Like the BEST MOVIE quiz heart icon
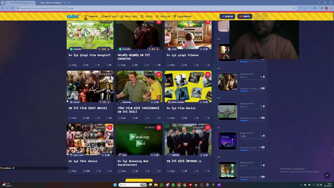Image resolution: width=334 pixels, height=188 pixels. (x=109, y=118)
